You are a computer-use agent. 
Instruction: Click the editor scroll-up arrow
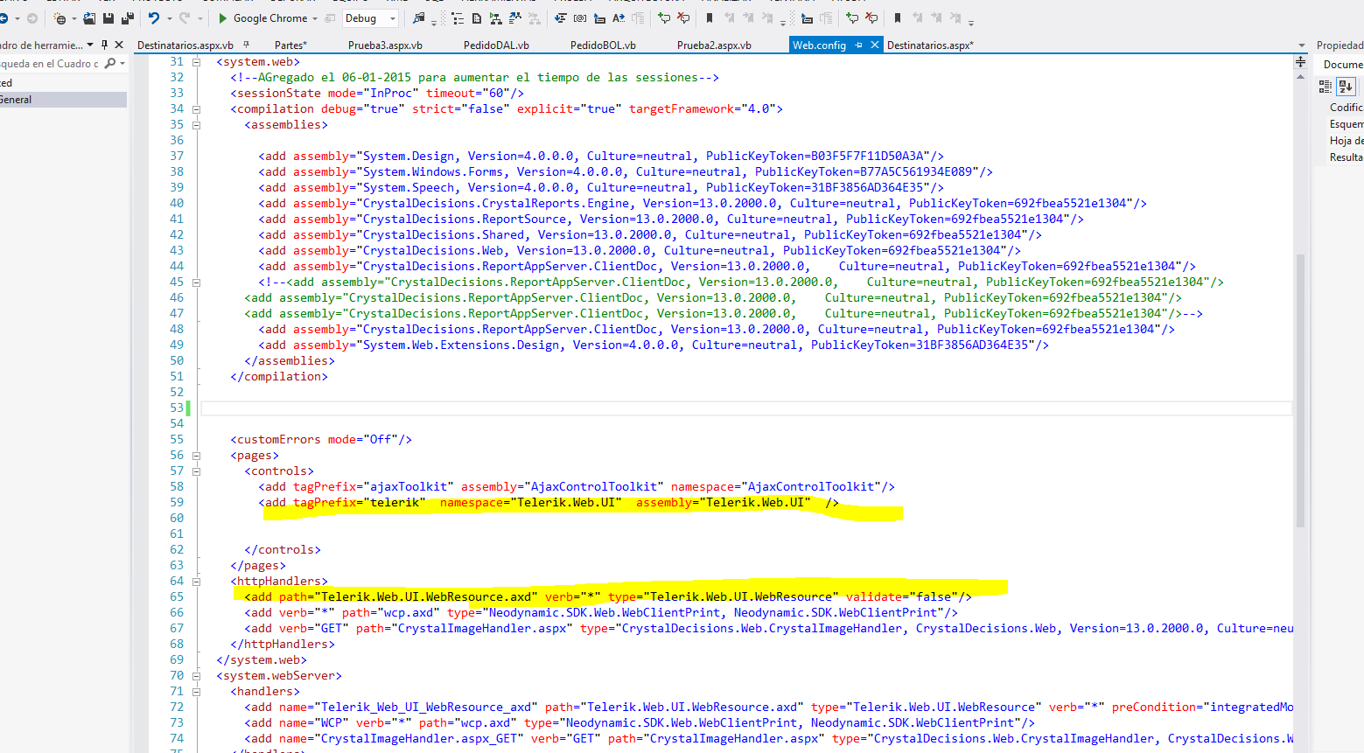[1300, 77]
